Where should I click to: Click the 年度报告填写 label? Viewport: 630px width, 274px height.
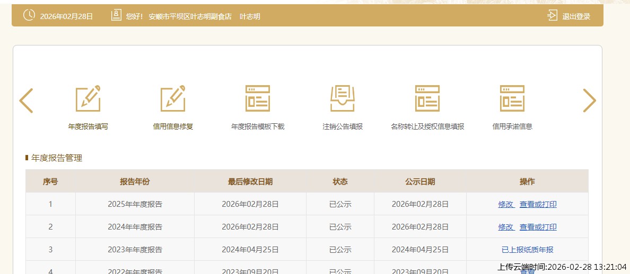pyautogui.click(x=88, y=127)
